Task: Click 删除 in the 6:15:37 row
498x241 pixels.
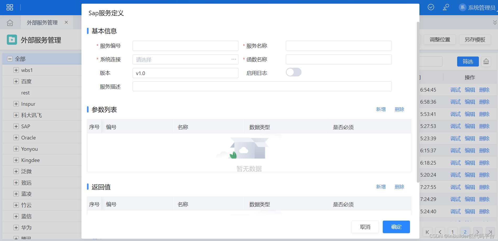Action: coord(484,150)
